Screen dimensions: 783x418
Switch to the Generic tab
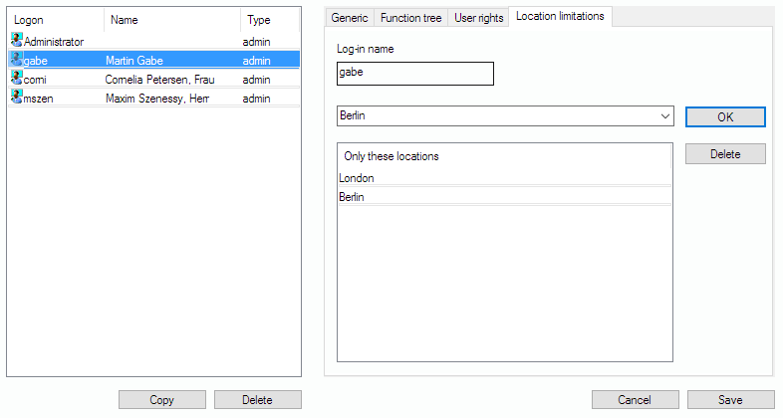click(x=350, y=18)
